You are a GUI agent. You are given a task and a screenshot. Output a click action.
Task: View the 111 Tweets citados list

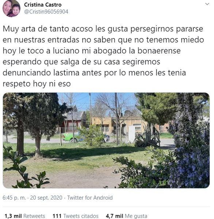(76, 216)
